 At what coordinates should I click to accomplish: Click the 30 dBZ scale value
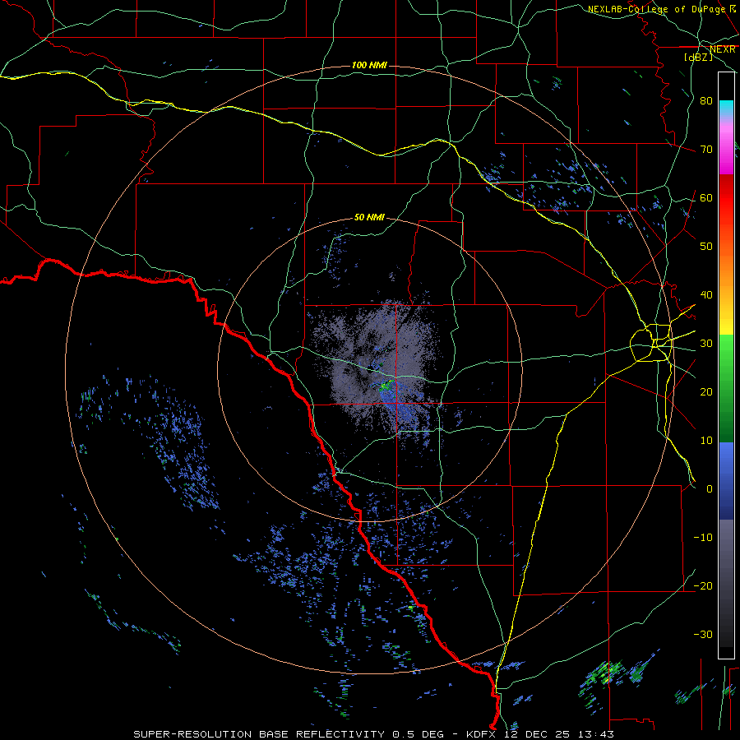(706, 344)
